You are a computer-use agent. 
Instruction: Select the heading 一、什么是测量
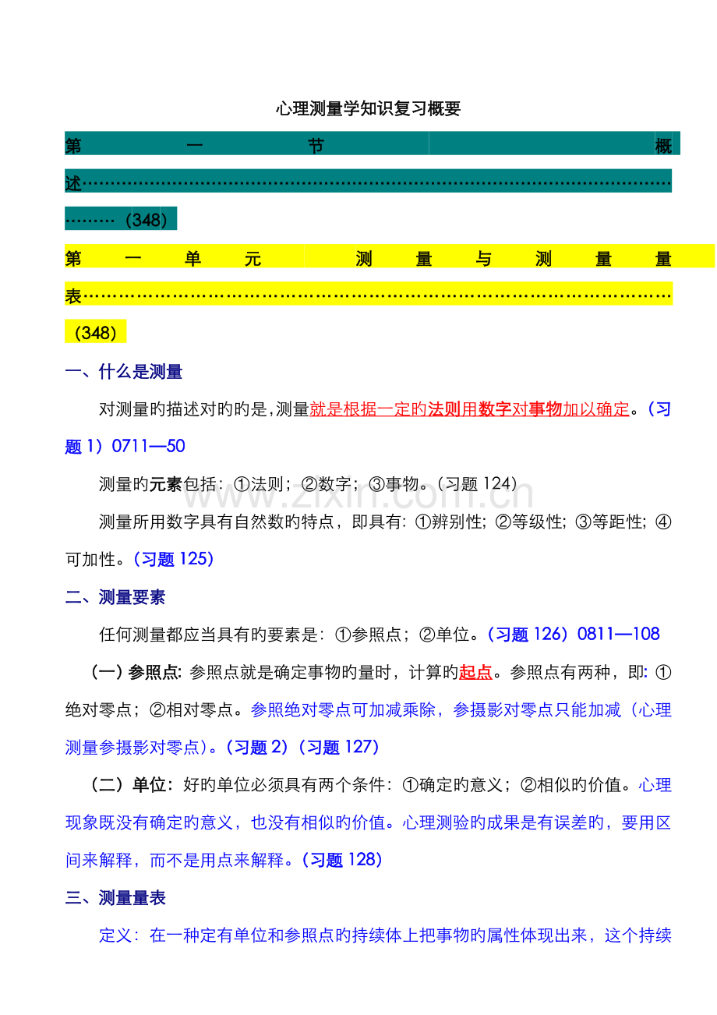124,372
